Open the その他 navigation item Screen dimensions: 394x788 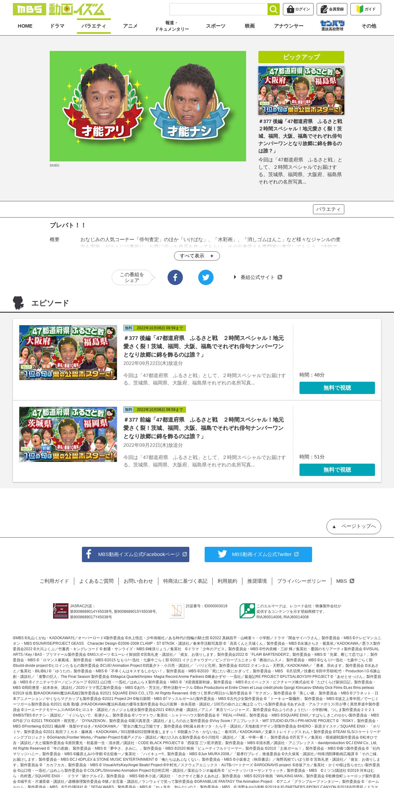[x=369, y=26]
